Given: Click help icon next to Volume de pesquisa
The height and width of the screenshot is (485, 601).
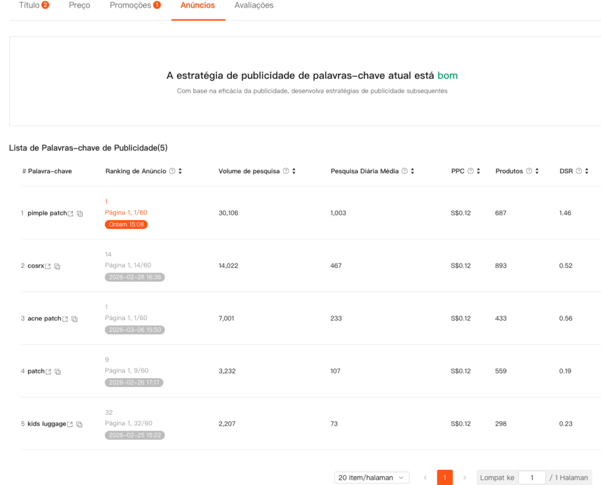Looking at the screenshot, I should 286,171.
